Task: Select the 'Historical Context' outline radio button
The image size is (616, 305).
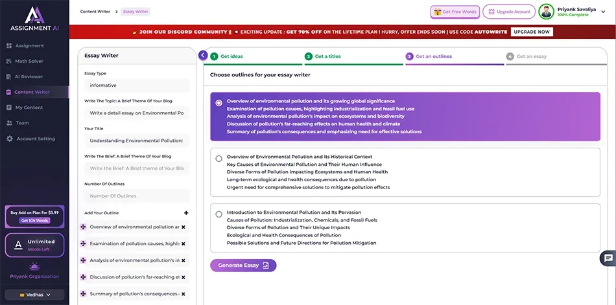Action: click(219, 158)
